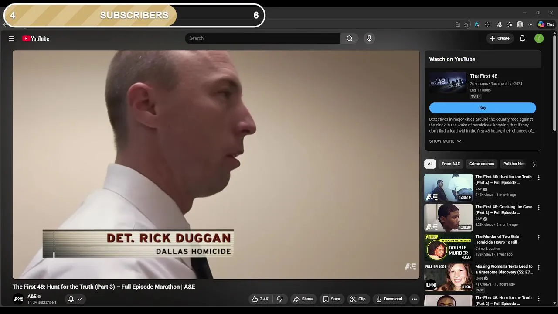
Task: Click the Buy button for The First 48
Action: pos(483,108)
